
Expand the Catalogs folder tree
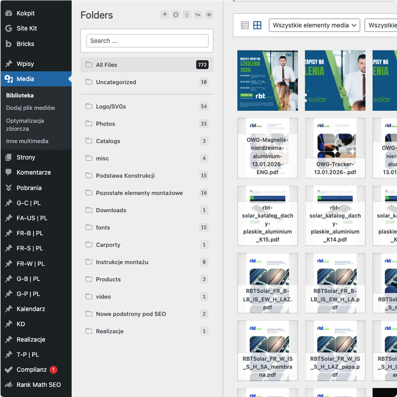[89, 141]
